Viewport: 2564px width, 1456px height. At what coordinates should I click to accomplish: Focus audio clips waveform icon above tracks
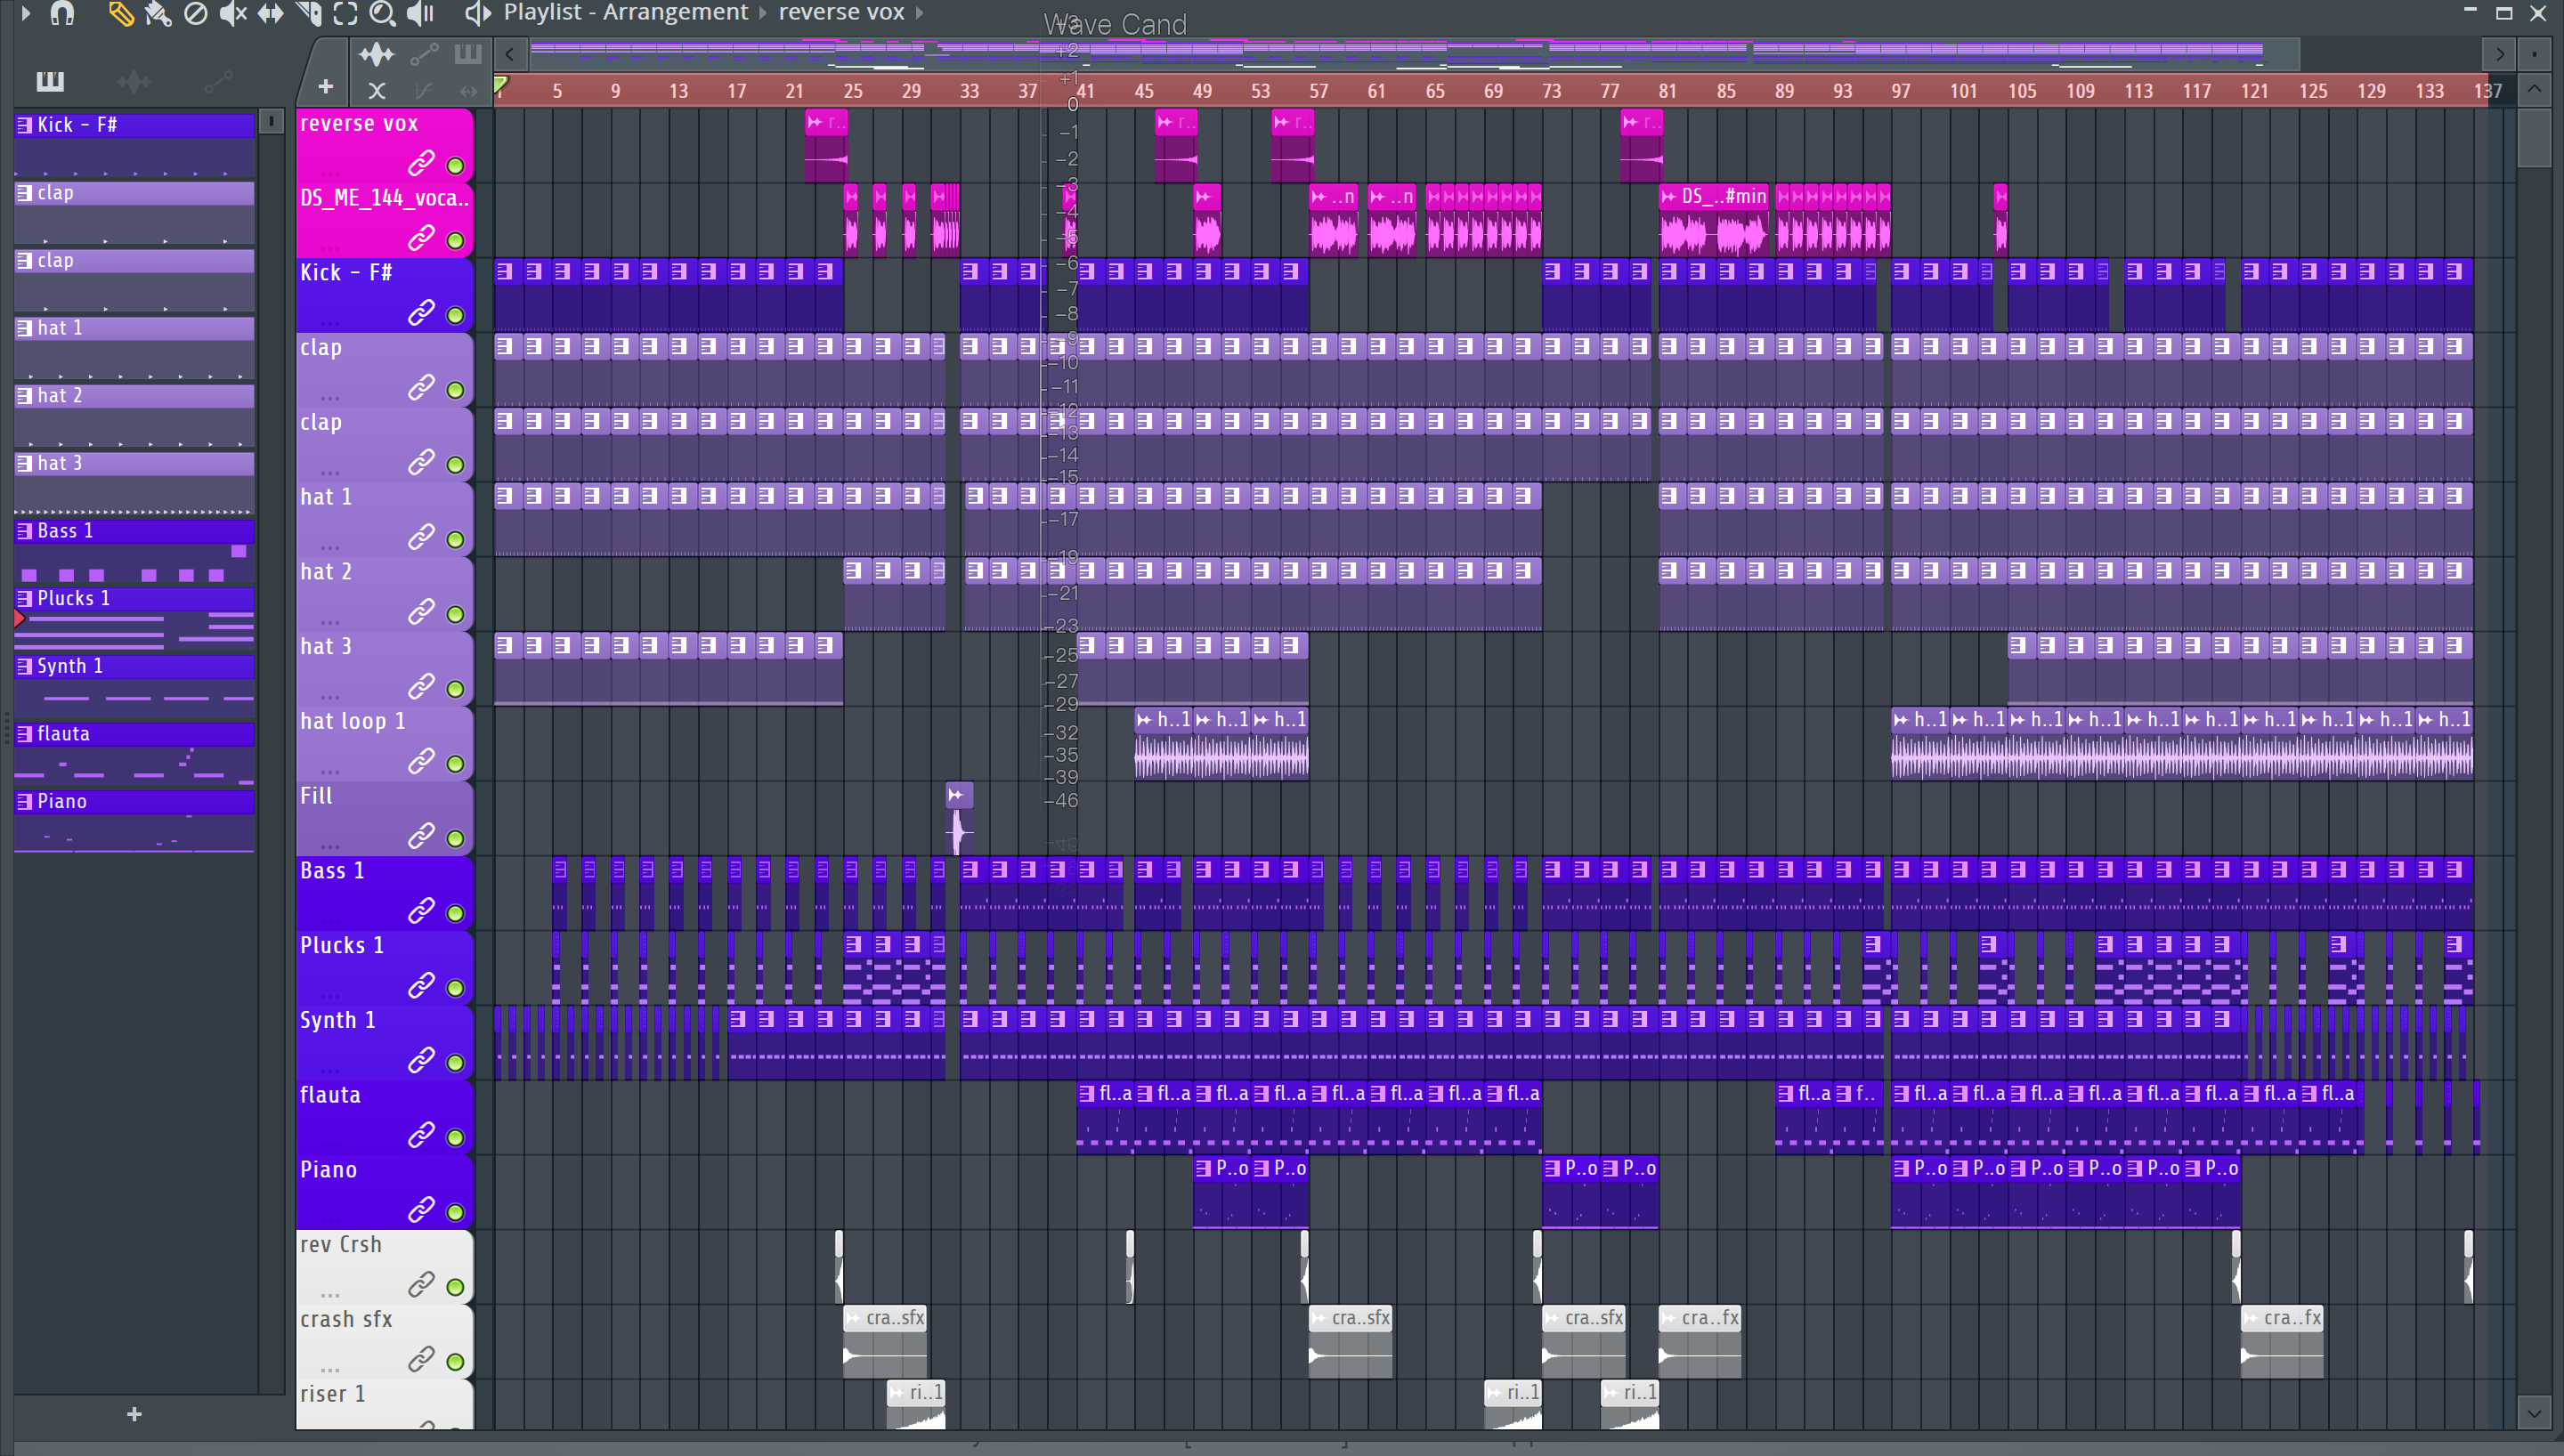click(x=377, y=54)
